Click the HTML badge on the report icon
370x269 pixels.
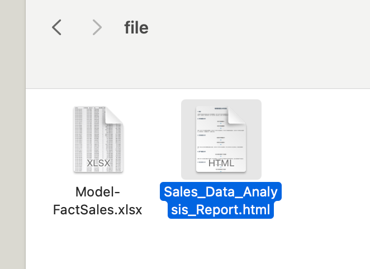click(221, 163)
